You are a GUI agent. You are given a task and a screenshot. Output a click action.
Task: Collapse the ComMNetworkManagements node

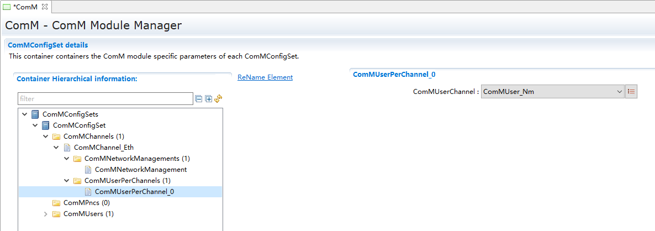67,159
